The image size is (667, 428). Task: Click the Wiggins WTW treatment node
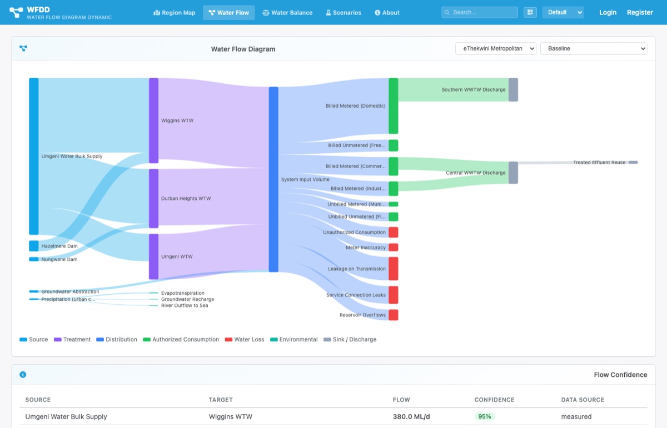pyautogui.click(x=153, y=120)
